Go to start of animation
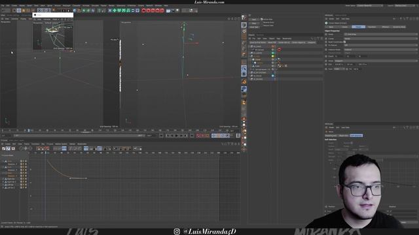 pos(161,136)
